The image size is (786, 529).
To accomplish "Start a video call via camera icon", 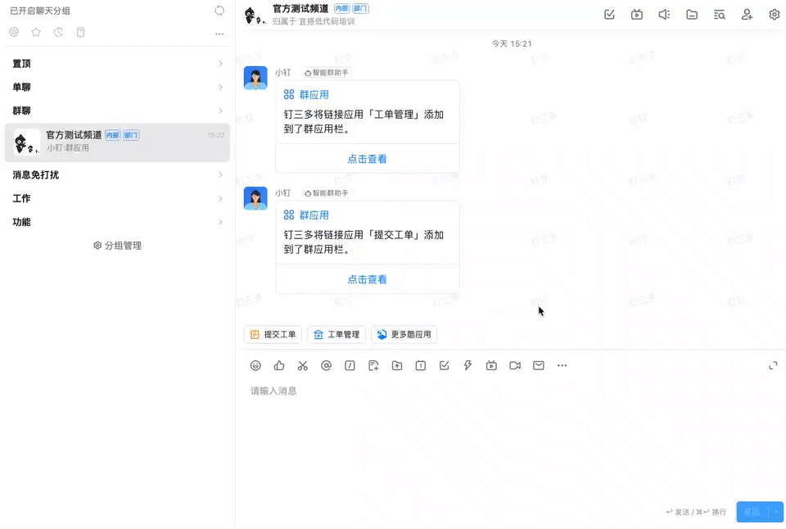I will (515, 365).
